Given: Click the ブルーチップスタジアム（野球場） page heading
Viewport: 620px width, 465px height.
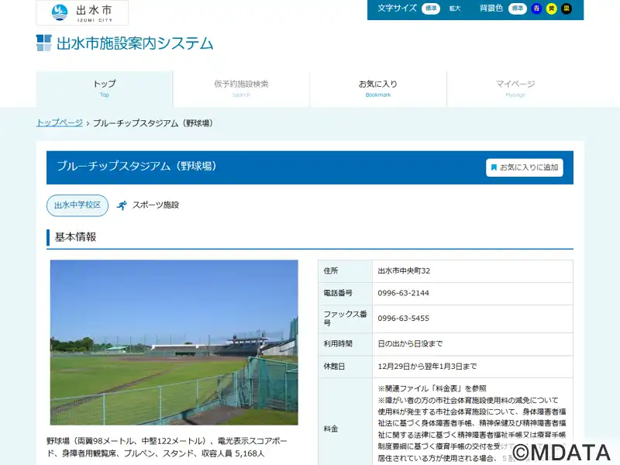Looking at the screenshot, I should pyautogui.click(x=137, y=166).
